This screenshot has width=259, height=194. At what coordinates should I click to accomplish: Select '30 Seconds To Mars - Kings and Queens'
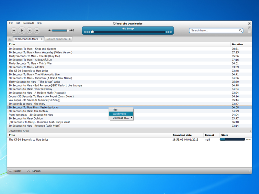tap(129, 49)
